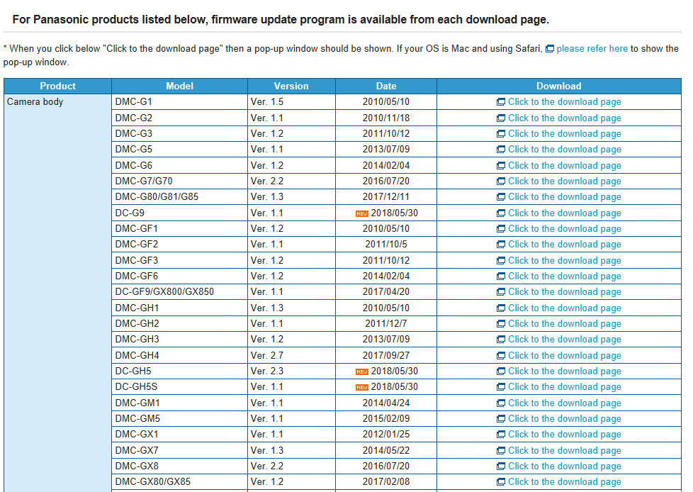Image resolution: width=693 pixels, height=492 pixels.
Task: Click the pop-up icon in the DMC-GF3 row
Action: (501, 261)
